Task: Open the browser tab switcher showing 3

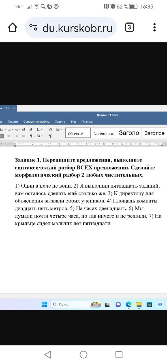Action: point(129,27)
